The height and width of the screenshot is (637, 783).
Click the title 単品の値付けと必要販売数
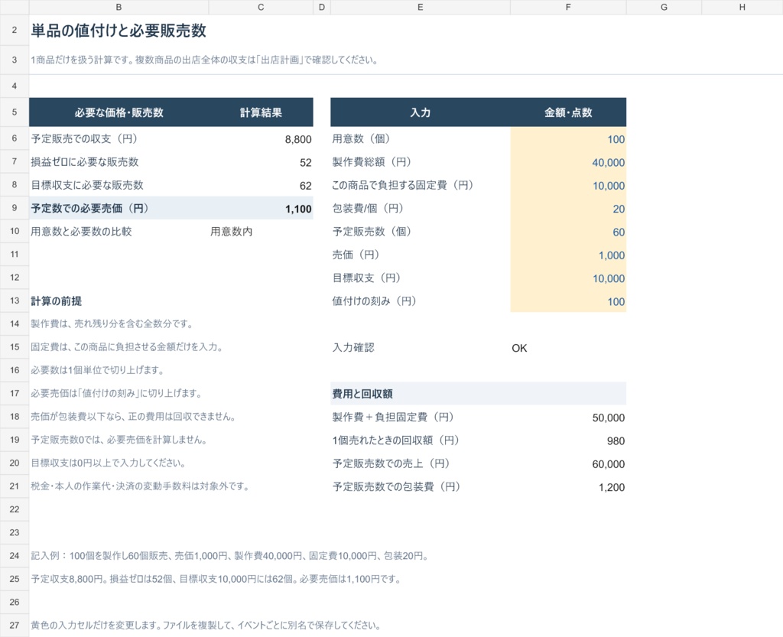point(119,31)
